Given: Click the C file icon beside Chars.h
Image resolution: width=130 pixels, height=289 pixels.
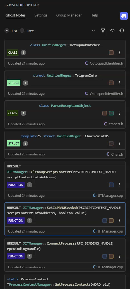Looking at the screenshot, I should 108,154.
